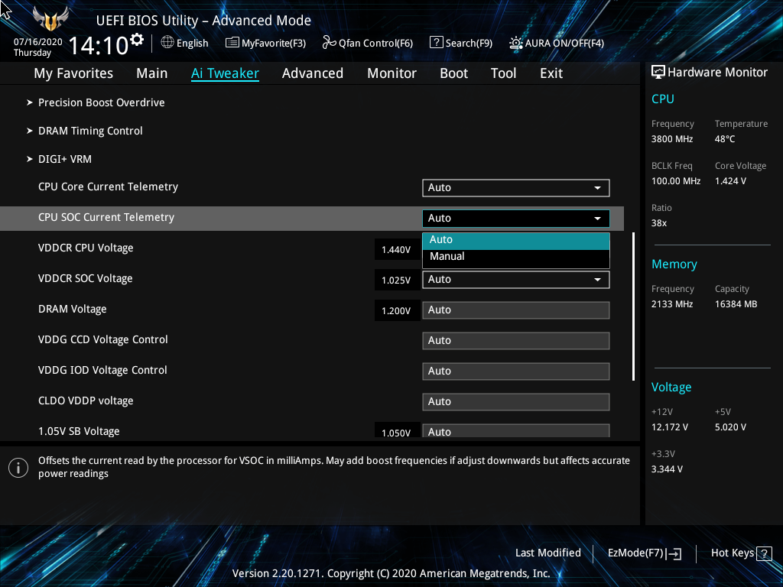The image size is (783, 587).
Task: Click the CPU section heading
Action: (663, 99)
